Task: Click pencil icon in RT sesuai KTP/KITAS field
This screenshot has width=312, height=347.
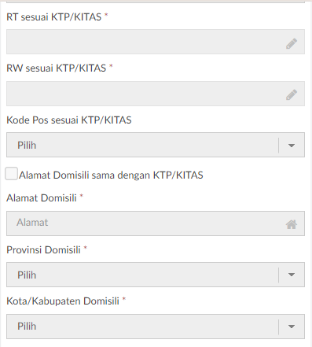Action: tap(292, 43)
